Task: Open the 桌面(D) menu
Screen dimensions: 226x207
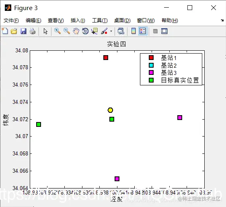Action: [x=122, y=21]
